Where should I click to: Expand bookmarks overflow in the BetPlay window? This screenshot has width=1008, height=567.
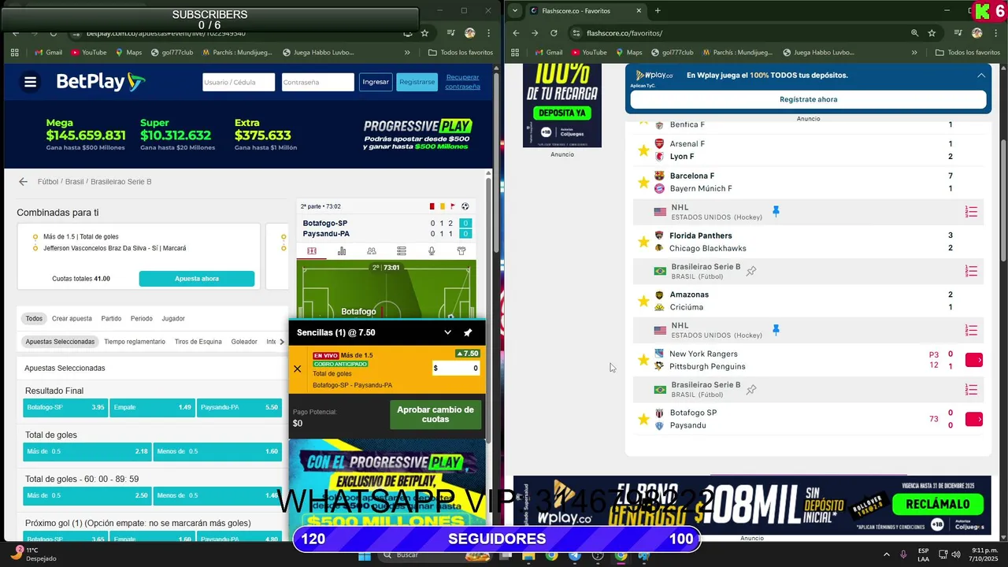(x=407, y=53)
